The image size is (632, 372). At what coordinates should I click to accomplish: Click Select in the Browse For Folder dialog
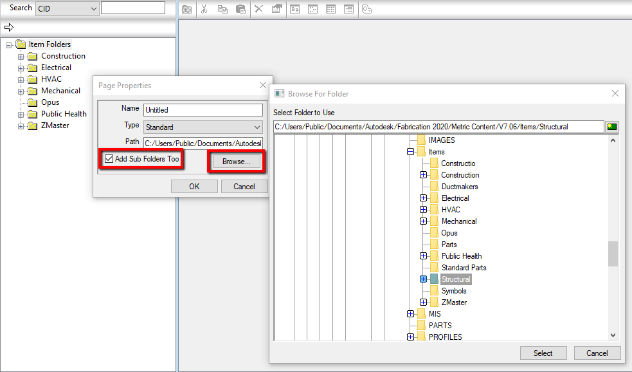tap(543, 353)
